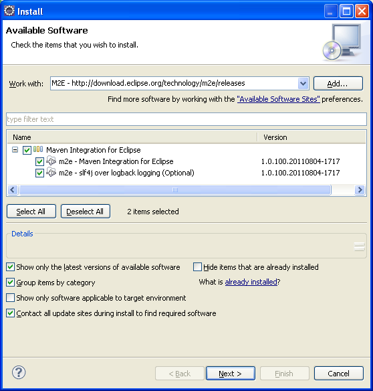Click the slf4j over logback plugin icon
Screen dimensions: 373x391
click(x=51, y=172)
